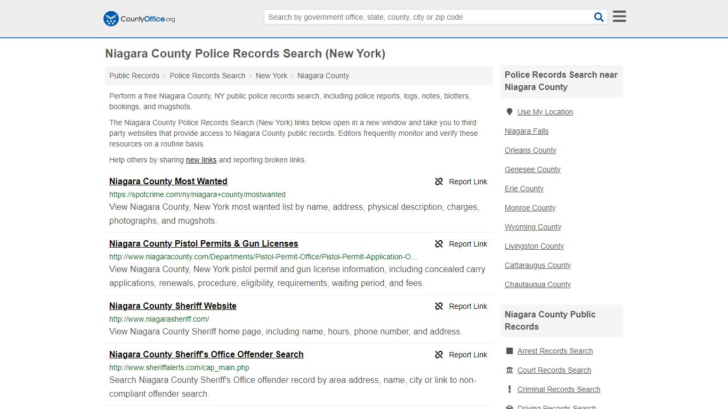Click broken-link icon beside Pistol Permits & Gun Licenses
The width and height of the screenshot is (728, 409).
[439, 244]
